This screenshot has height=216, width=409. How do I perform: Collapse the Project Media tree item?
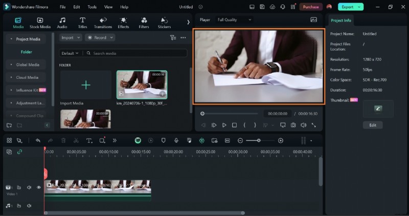click(11, 39)
